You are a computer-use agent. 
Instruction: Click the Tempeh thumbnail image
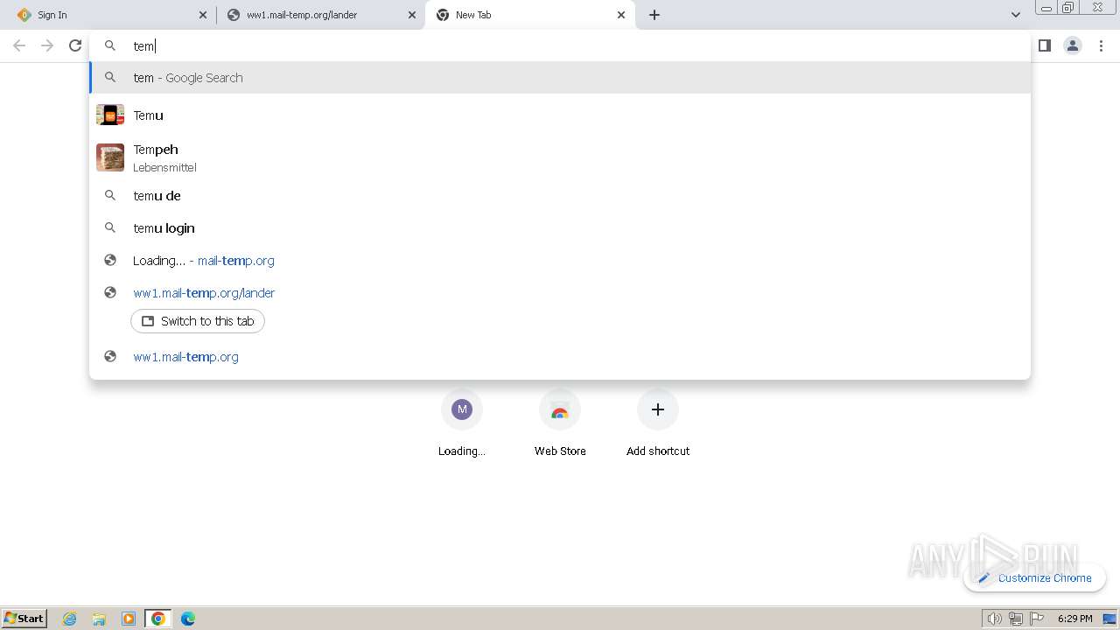pos(110,157)
